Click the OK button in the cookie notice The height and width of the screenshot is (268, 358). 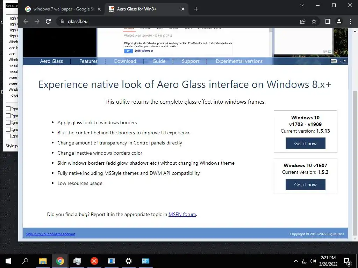[x=129, y=51]
